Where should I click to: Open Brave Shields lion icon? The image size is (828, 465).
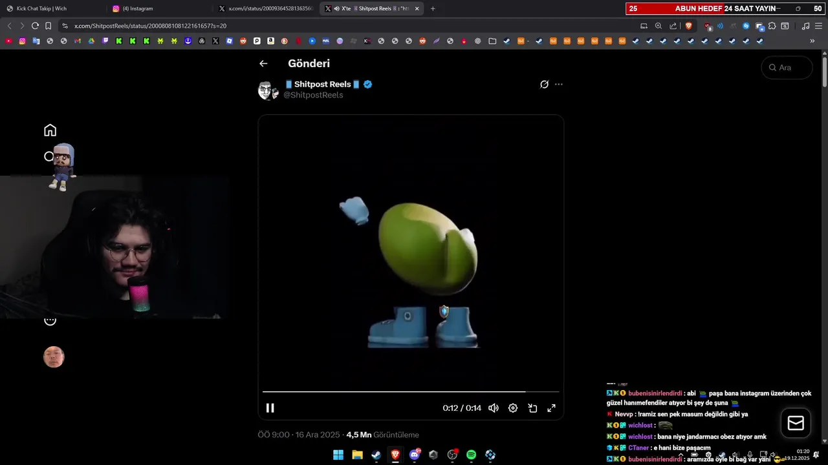click(x=688, y=26)
